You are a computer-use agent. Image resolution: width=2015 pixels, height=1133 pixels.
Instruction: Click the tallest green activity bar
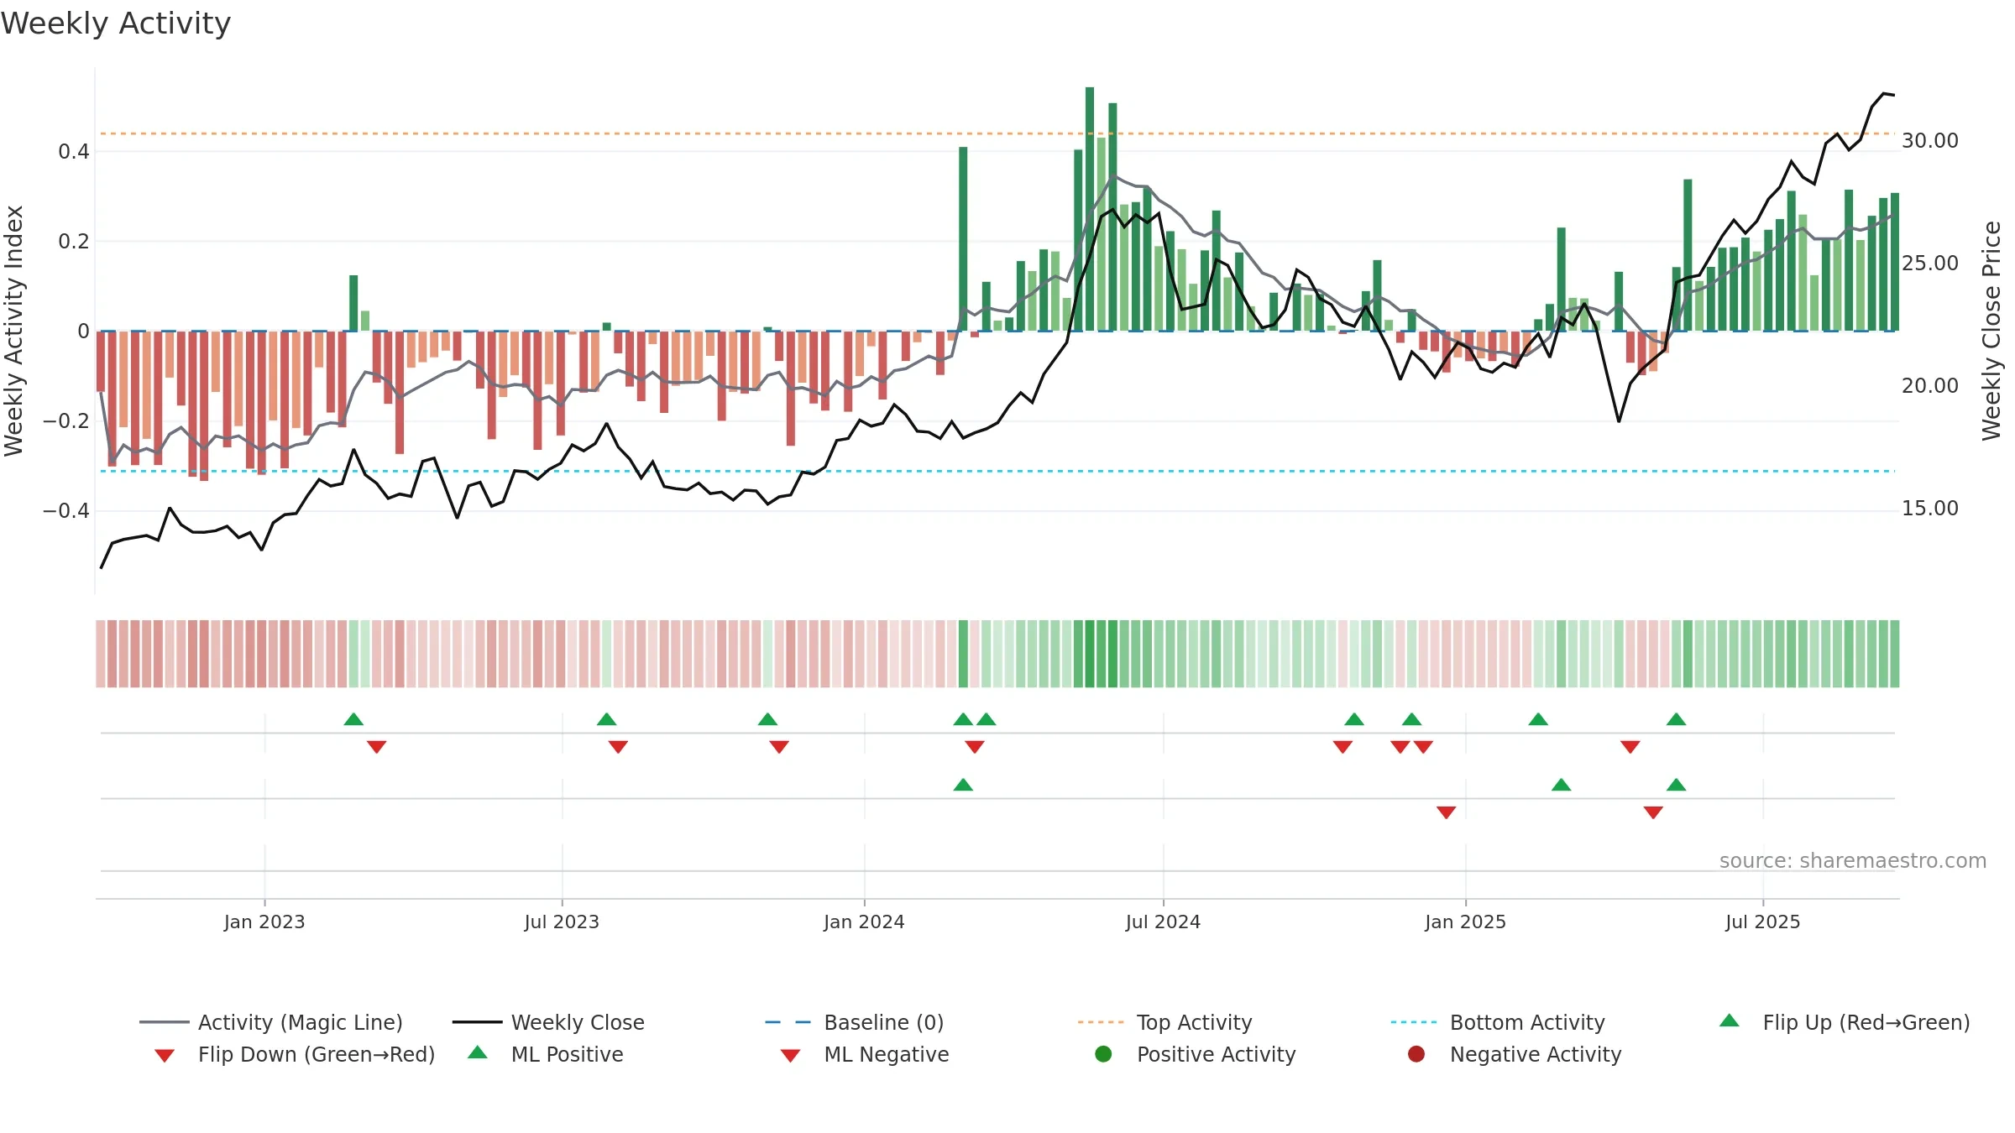[x=1090, y=209]
